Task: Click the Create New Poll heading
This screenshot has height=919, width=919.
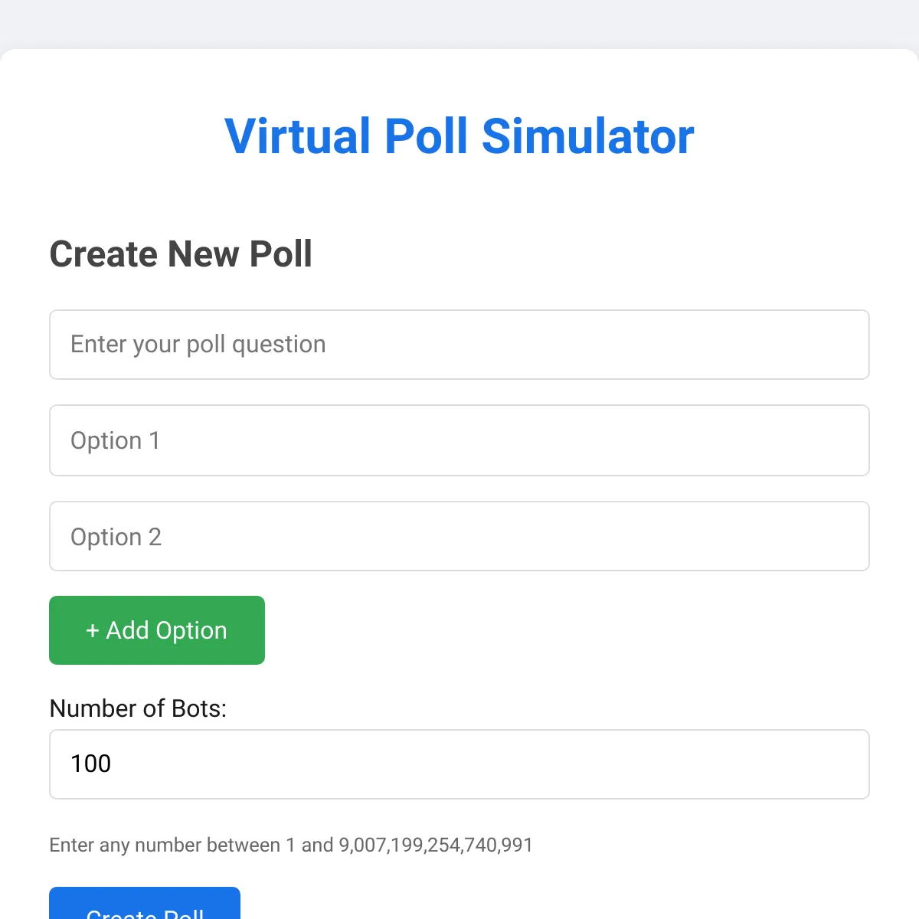Action: coord(181,253)
